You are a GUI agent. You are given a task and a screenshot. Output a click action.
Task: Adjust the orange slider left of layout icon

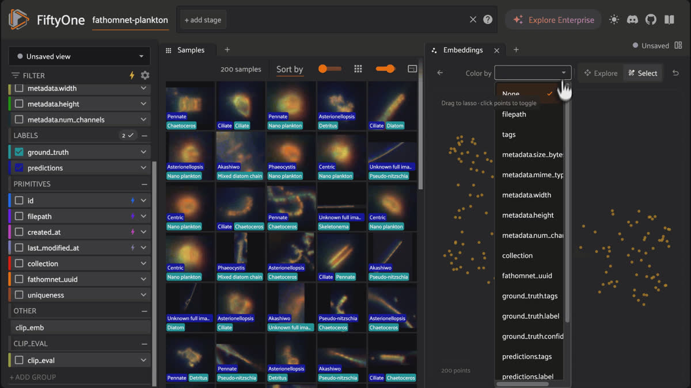(385, 69)
